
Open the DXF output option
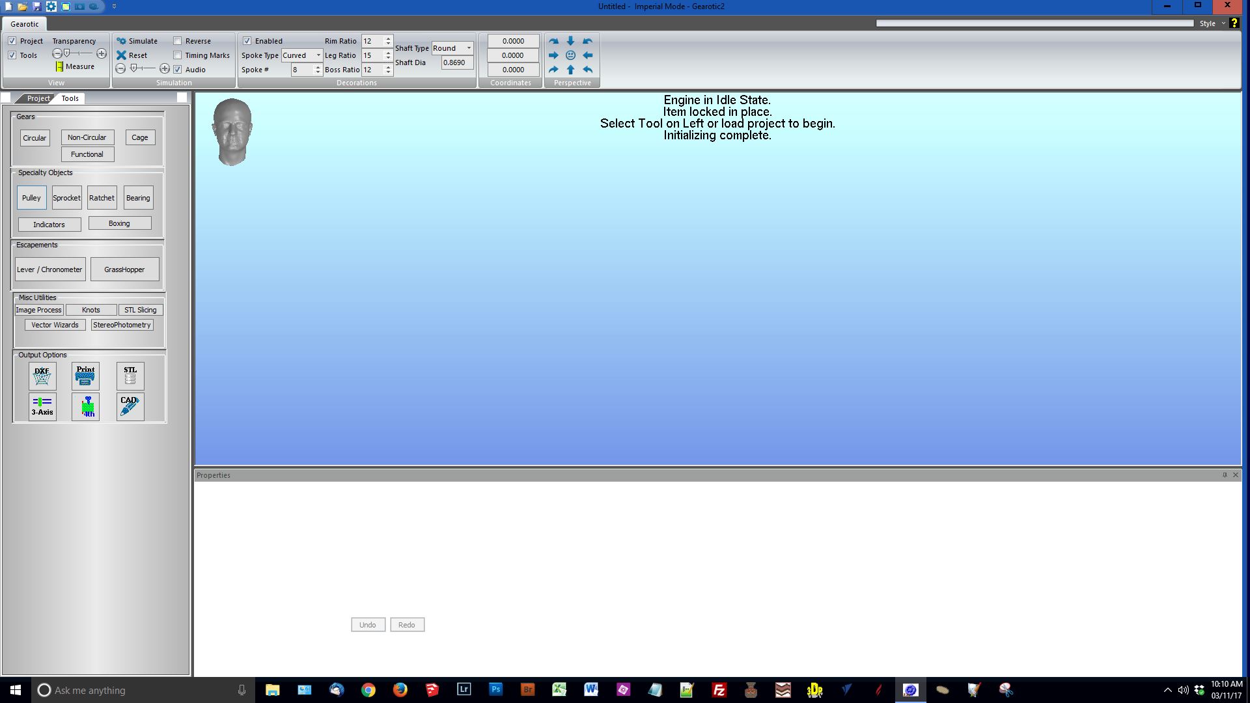tap(42, 376)
